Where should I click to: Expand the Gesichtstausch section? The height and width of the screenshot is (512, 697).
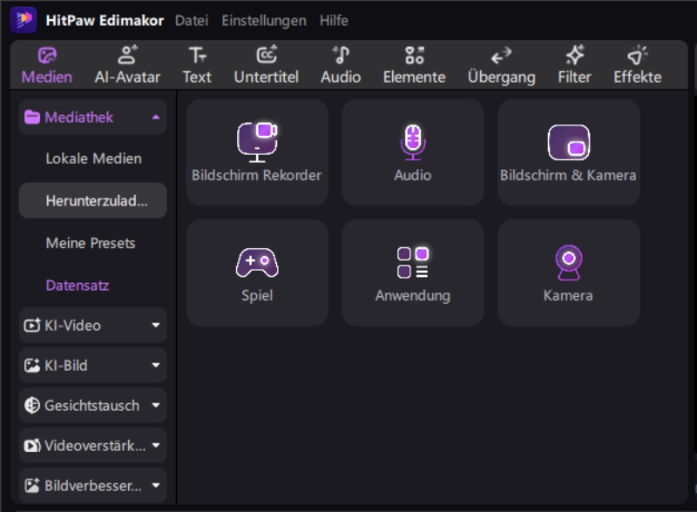[156, 406]
